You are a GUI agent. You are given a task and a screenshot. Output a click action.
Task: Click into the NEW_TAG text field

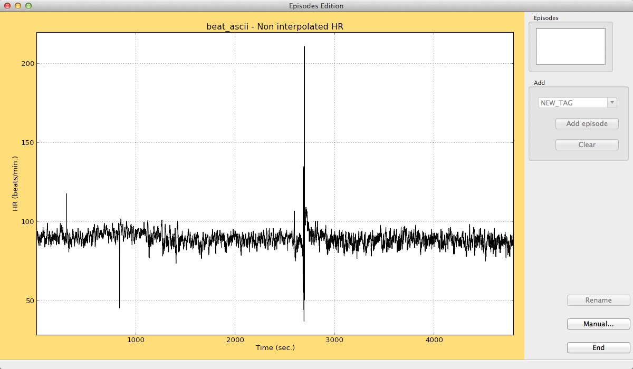click(x=573, y=103)
